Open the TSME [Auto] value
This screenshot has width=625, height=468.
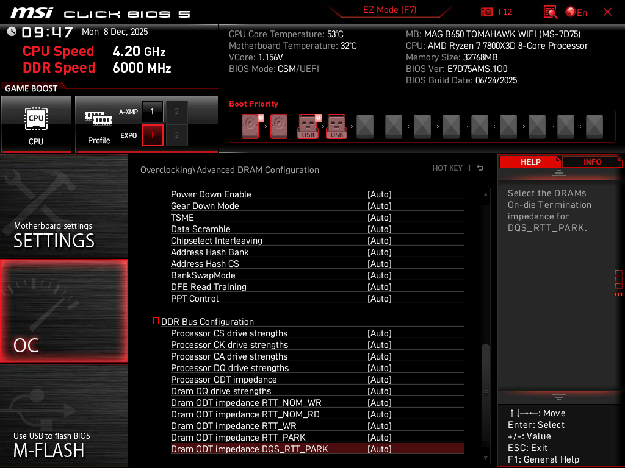(x=380, y=218)
